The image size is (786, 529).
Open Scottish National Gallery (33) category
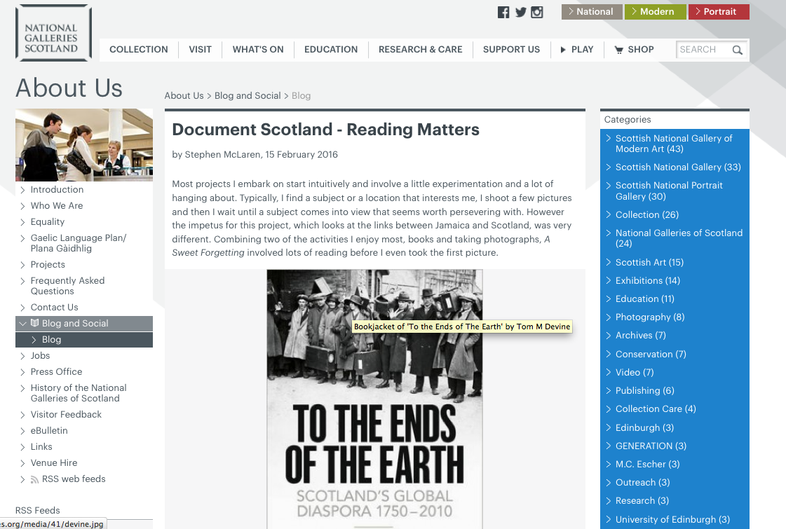(x=678, y=167)
